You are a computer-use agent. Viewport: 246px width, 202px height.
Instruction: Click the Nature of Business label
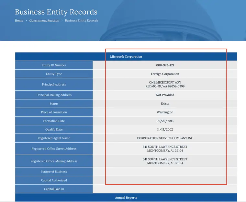(x=54, y=172)
